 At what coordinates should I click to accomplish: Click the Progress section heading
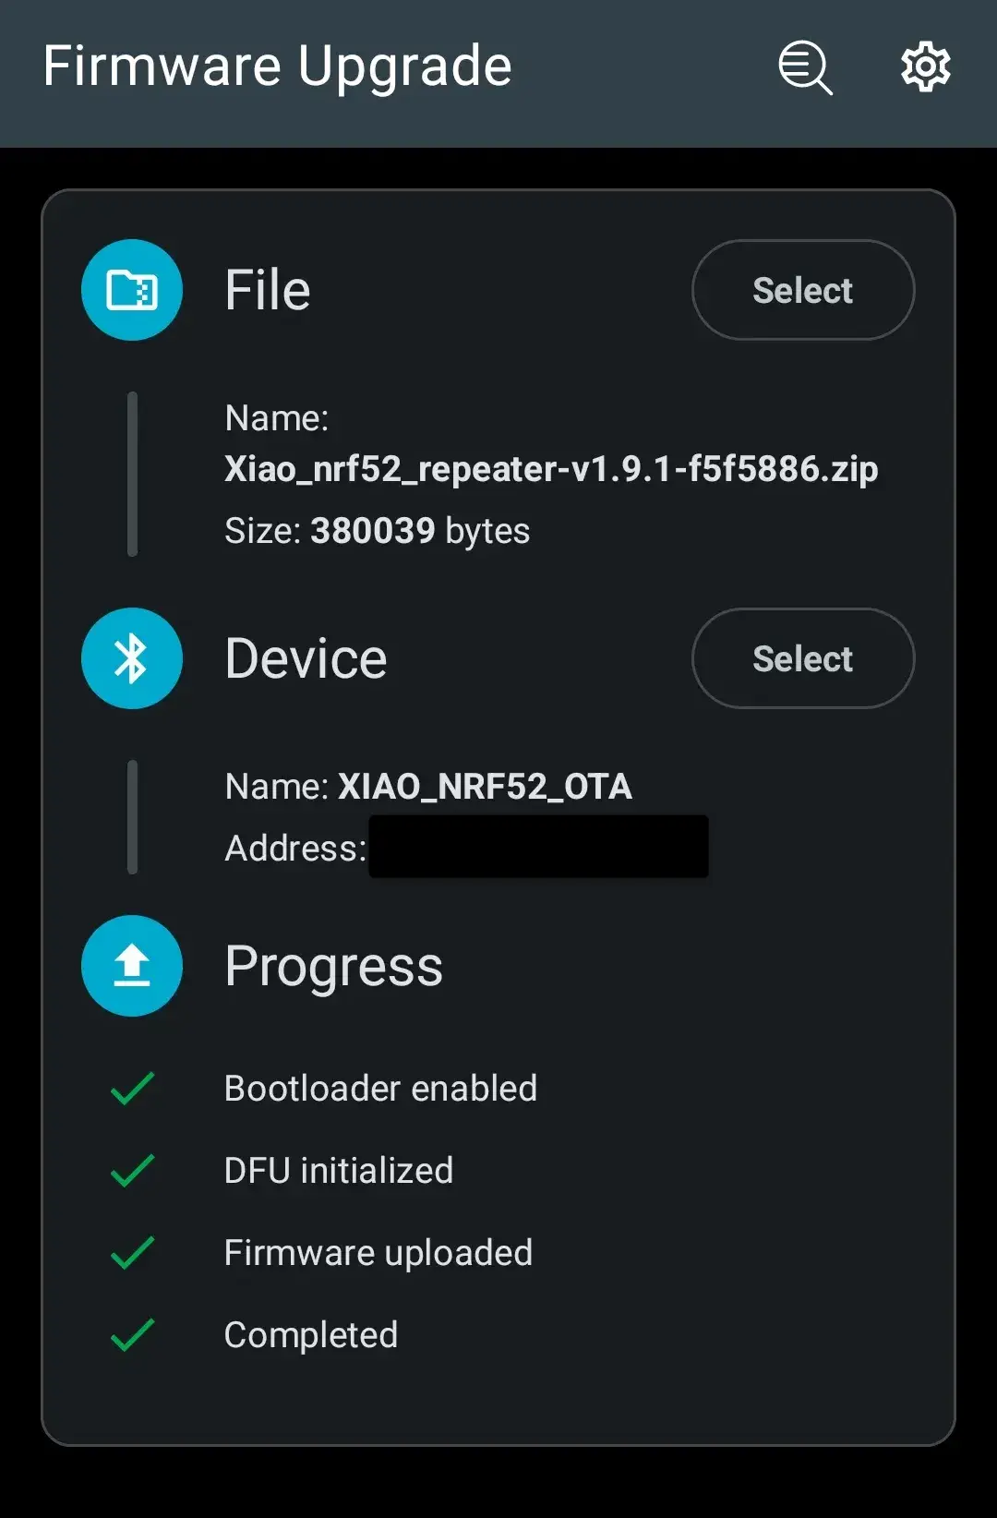333,967
